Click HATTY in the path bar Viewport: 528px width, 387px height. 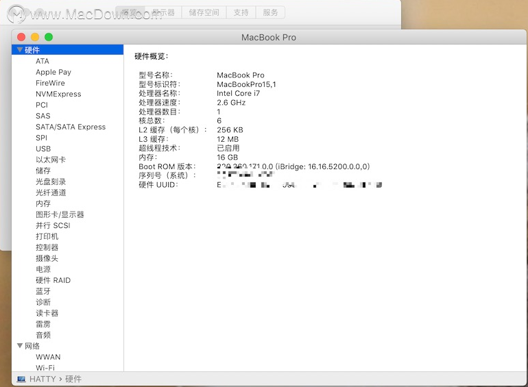coord(43,379)
